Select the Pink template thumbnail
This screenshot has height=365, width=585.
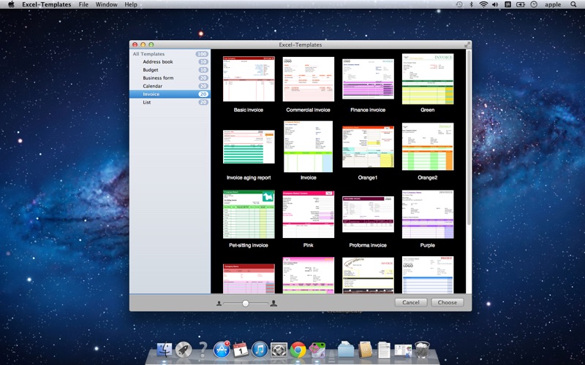click(x=308, y=215)
